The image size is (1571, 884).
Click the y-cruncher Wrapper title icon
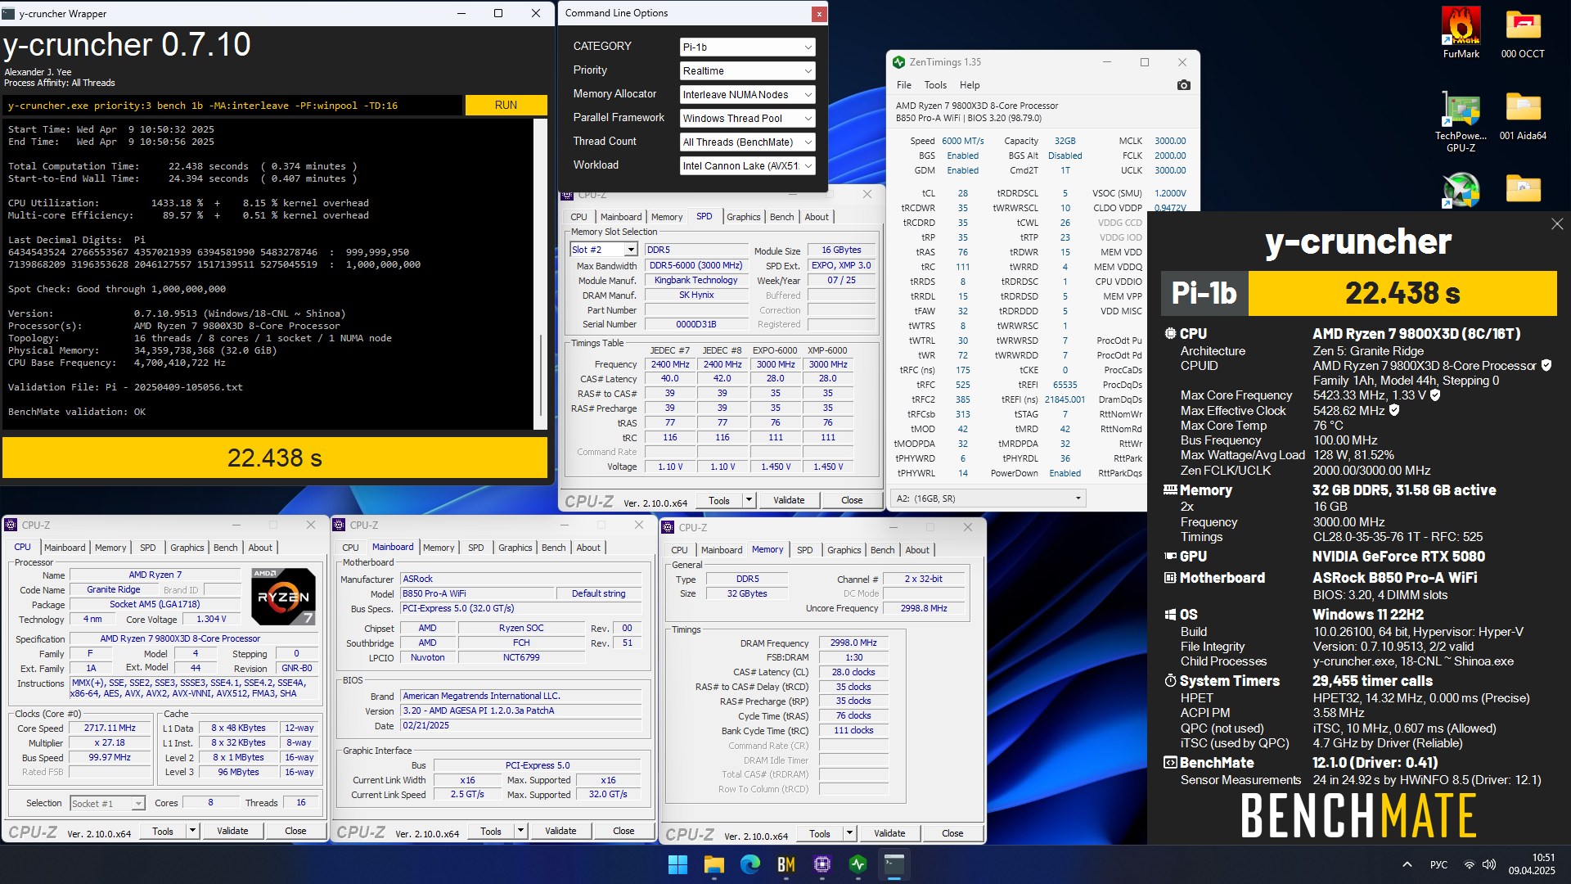9,13
